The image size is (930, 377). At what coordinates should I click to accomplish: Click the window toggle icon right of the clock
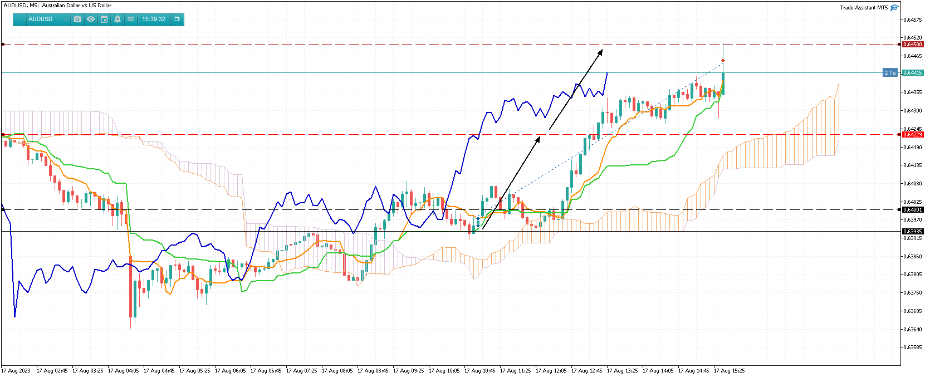coord(177,19)
